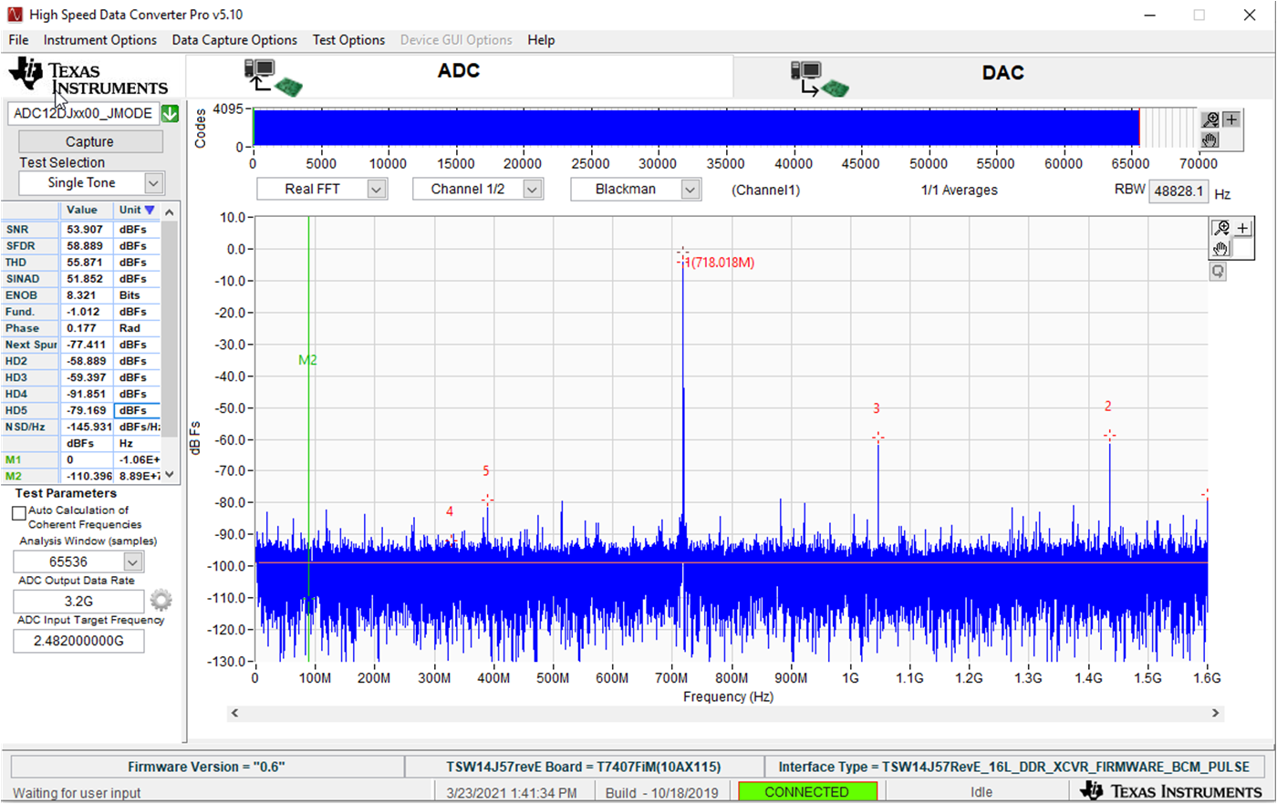Screen dimensions: 1277x804
Task: Click the HD5 dBFs unit cell
Action: 137,410
